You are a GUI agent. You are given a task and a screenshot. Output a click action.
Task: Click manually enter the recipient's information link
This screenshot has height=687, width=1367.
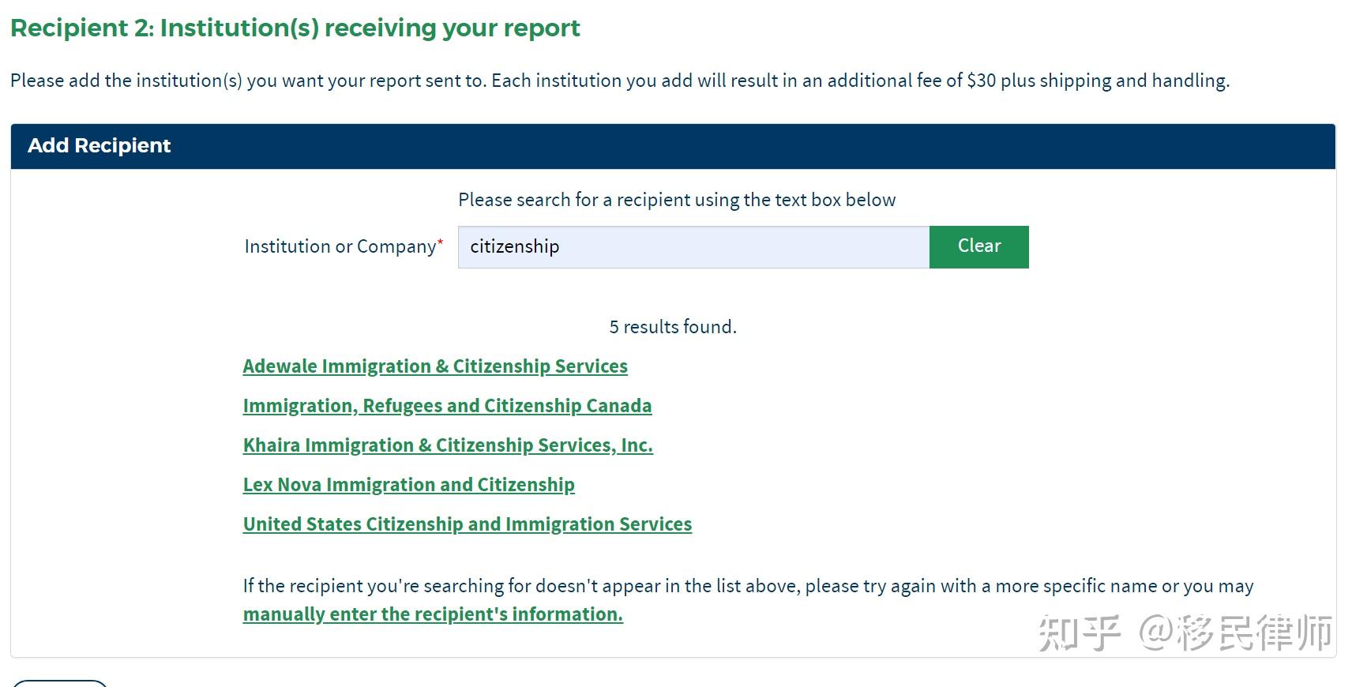433,614
